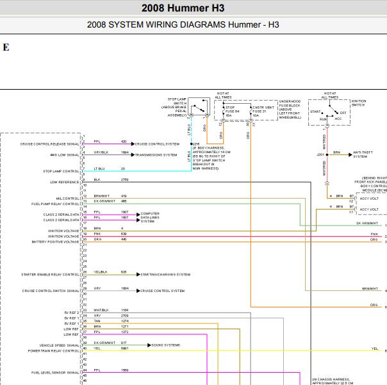
Task: Select the "DK GRN/WHT" wire label at pin 13
Action: [x=104, y=201]
